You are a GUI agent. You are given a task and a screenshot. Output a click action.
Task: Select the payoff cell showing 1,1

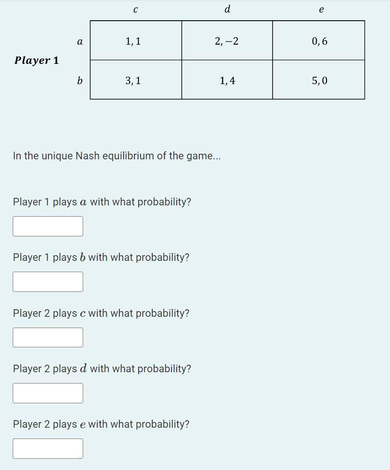[x=135, y=41]
